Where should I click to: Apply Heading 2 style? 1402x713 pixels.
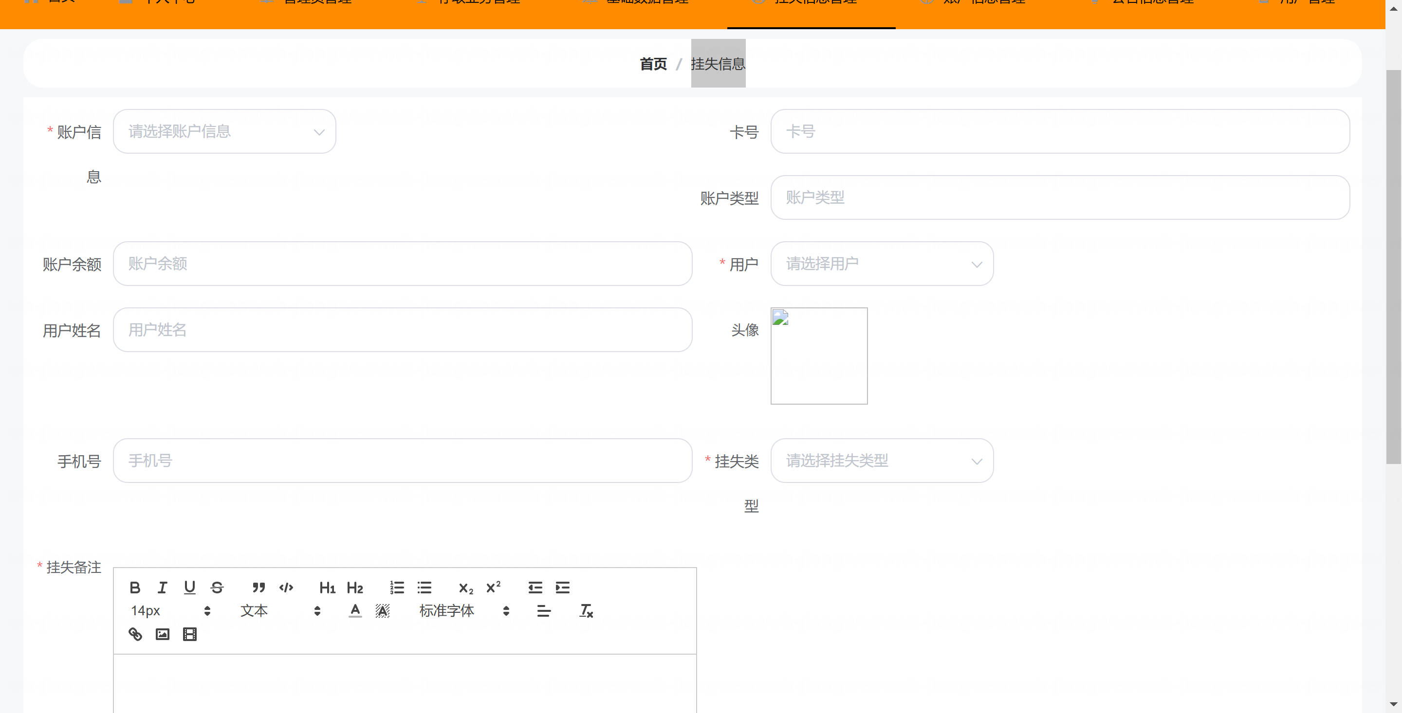pos(355,588)
